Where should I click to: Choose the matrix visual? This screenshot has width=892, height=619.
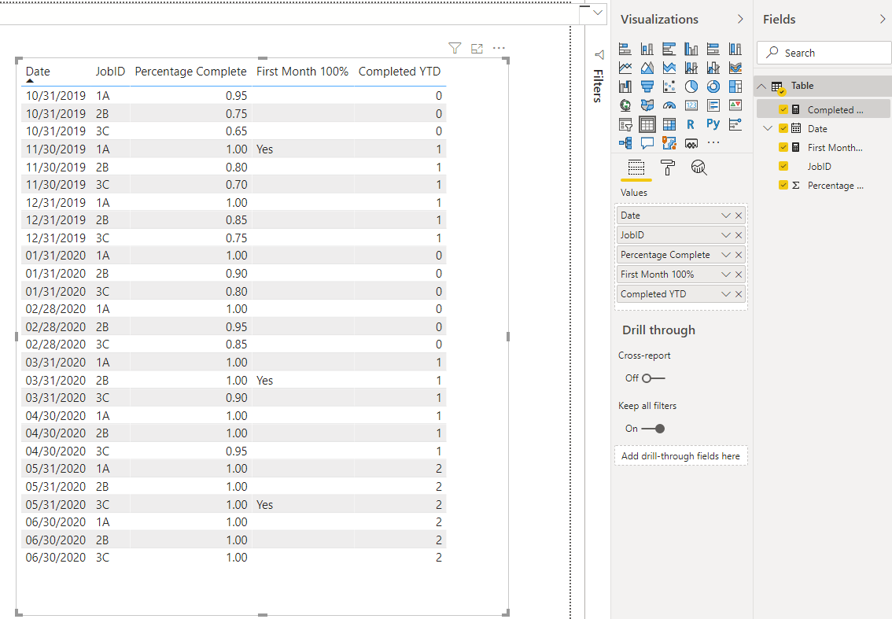[669, 124]
